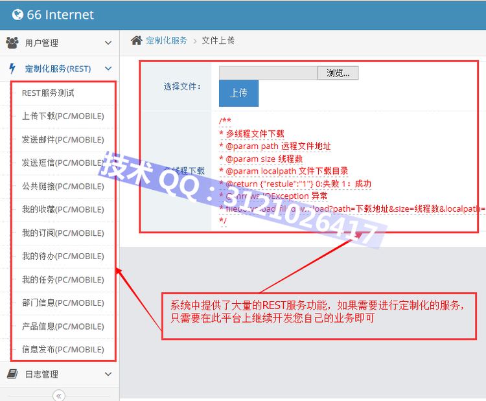This screenshot has height=401, width=486.
Task: Collapse the 定制化服务(REST) menu chevron
Action: click(108, 69)
